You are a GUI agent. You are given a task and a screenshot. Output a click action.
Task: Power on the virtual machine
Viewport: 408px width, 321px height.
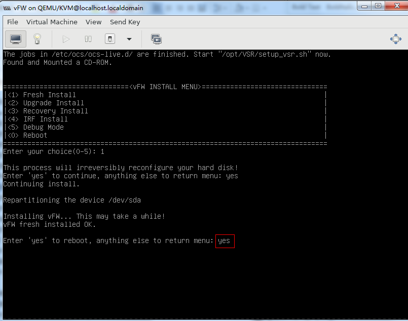click(x=66, y=39)
